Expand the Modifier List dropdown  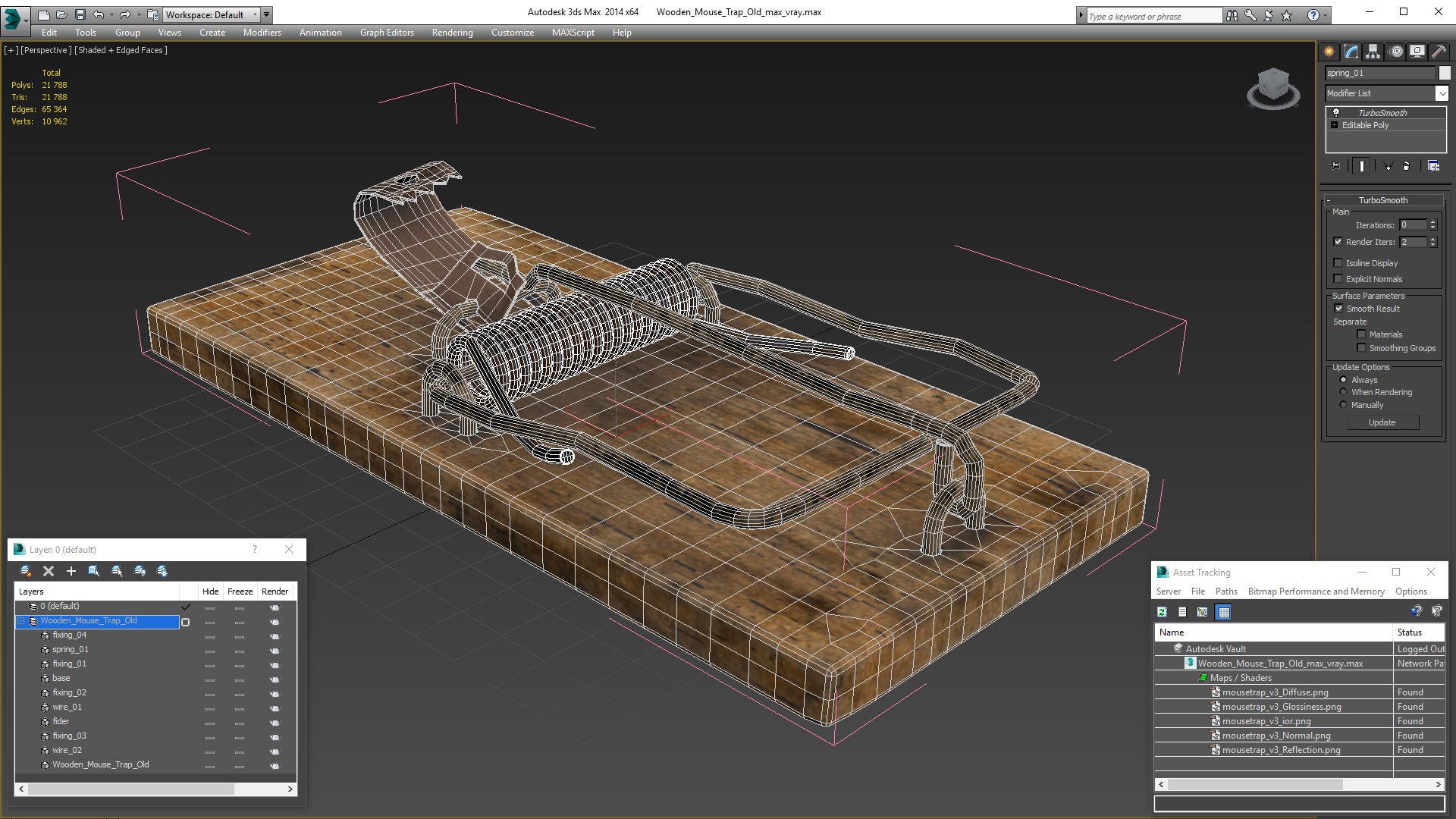point(1441,92)
